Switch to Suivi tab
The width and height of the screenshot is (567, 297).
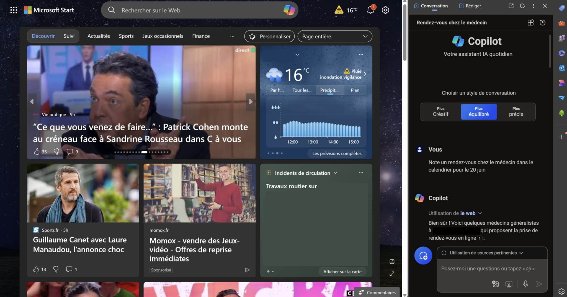point(69,36)
